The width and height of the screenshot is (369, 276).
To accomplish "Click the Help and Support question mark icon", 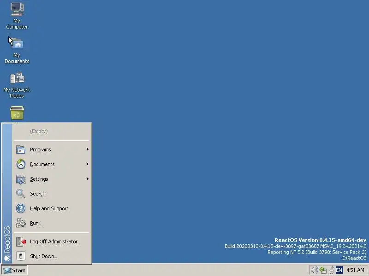I will (x=21, y=208).
